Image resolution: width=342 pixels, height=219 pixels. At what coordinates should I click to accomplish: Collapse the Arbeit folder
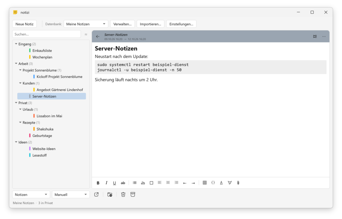16,64
